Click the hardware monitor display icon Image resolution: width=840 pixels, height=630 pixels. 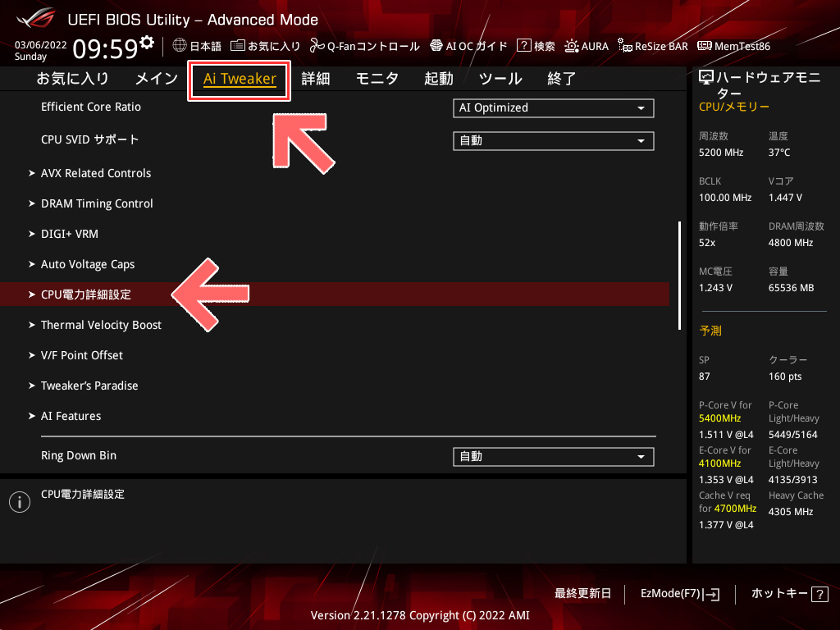pyautogui.click(x=706, y=78)
